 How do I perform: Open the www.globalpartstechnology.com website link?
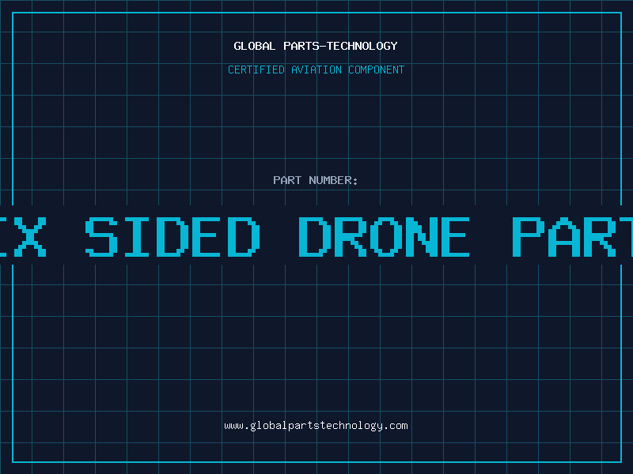coord(316,426)
